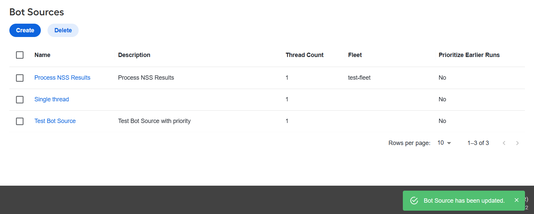Select the Test Bot Source row checkbox
Viewport: 534px width, 214px height.
tap(20, 121)
